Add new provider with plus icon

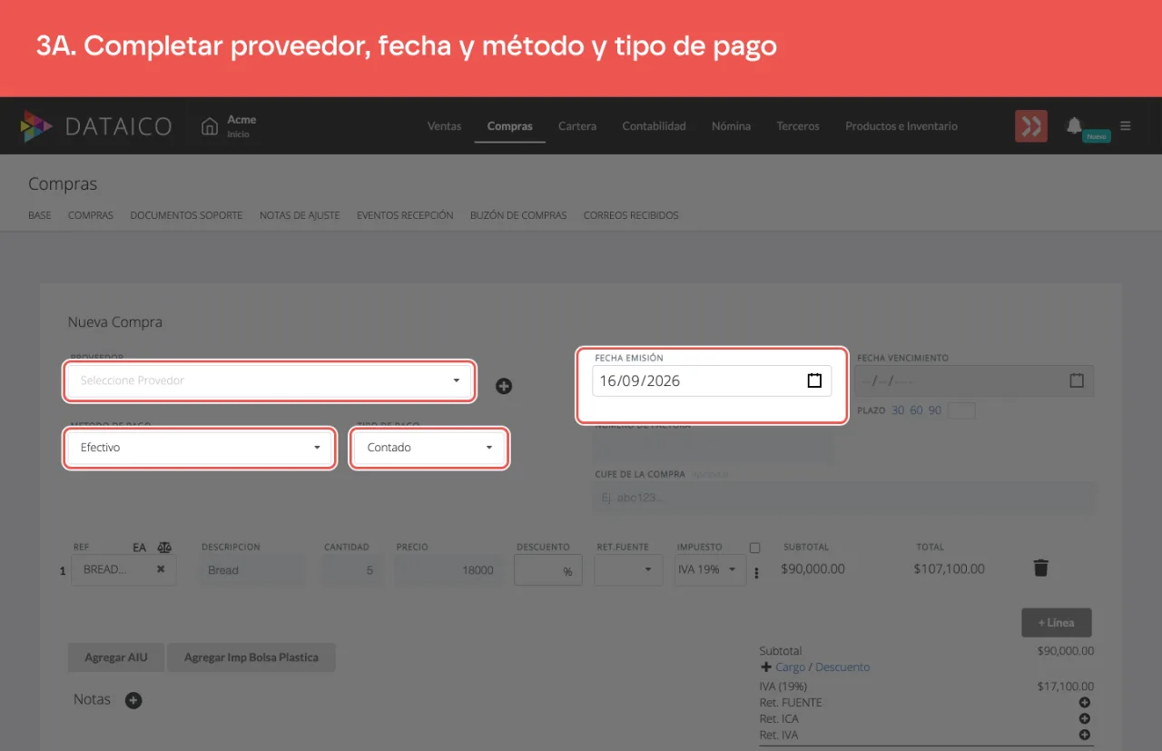tap(504, 386)
